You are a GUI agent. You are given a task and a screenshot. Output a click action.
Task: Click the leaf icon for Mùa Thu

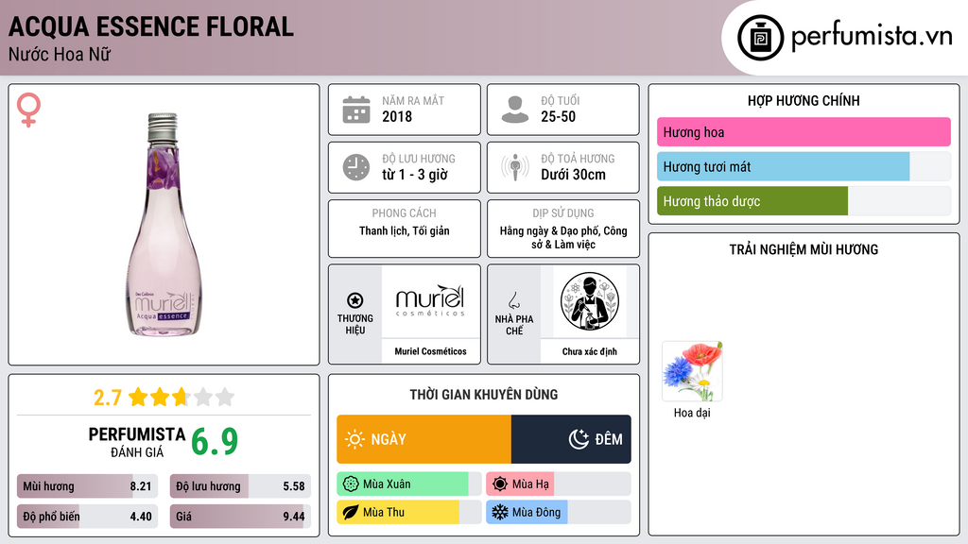(350, 512)
